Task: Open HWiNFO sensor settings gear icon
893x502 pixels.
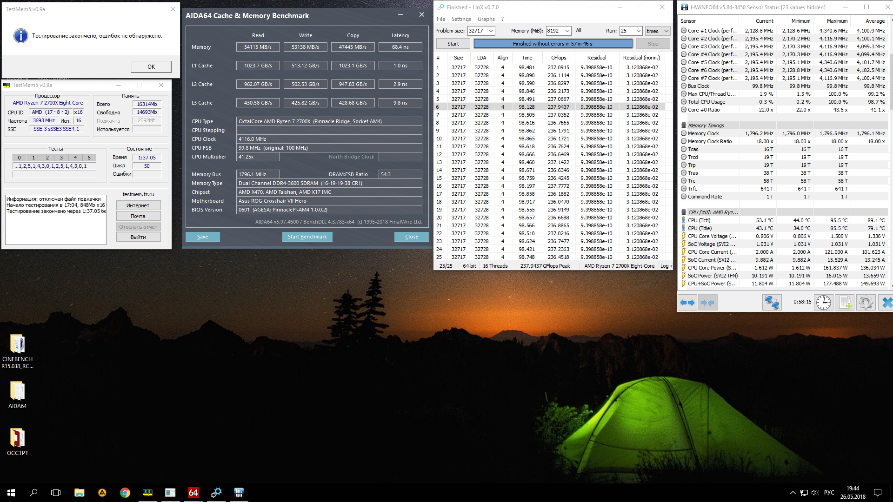Action: pyautogui.click(x=866, y=303)
